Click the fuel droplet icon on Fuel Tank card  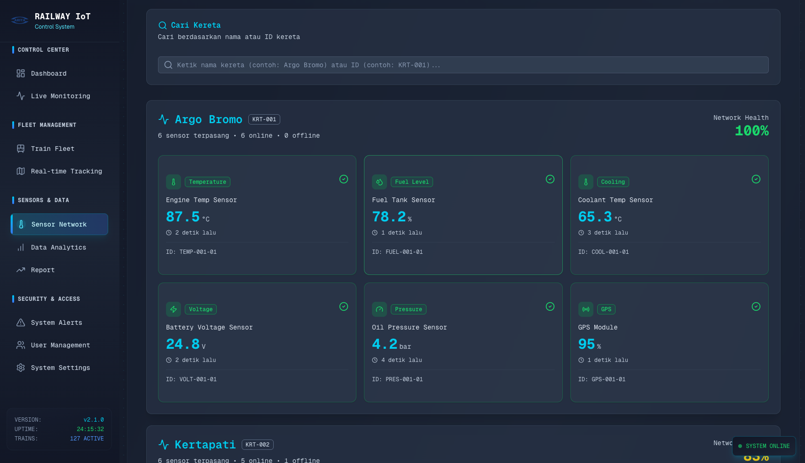point(379,182)
